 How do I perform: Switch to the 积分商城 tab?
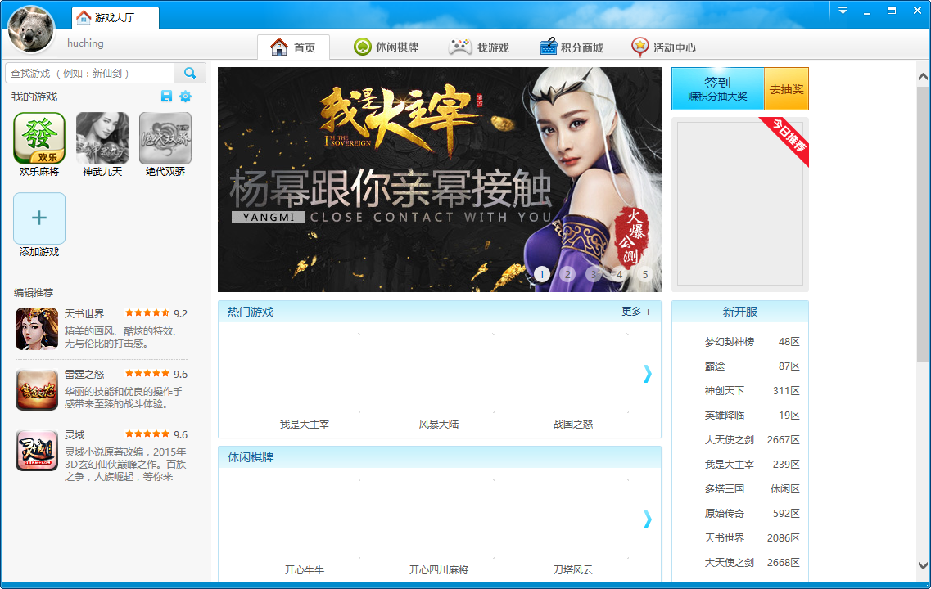click(572, 47)
